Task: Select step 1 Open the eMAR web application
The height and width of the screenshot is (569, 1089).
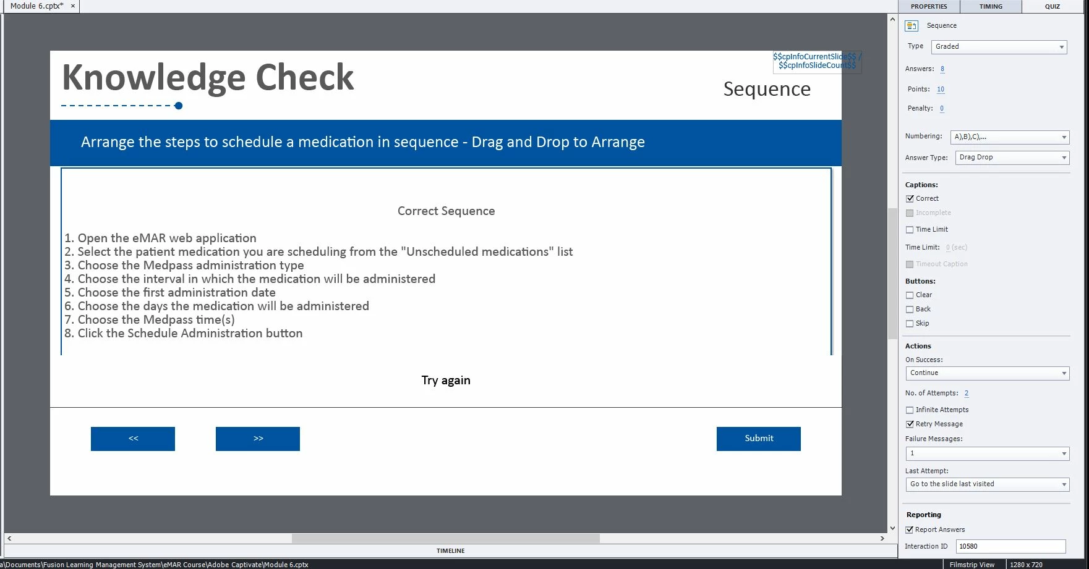Action: coord(160,238)
